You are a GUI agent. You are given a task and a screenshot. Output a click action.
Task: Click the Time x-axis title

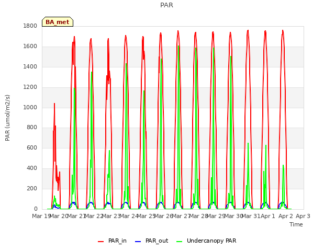click(x=296, y=224)
